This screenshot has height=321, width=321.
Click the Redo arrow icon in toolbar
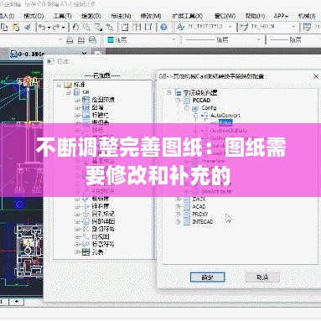56,27
